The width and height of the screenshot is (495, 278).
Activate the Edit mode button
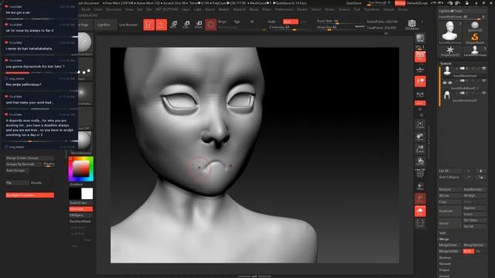click(148, 25)
